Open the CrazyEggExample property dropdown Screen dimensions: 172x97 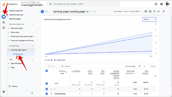[x=32, y=5]
